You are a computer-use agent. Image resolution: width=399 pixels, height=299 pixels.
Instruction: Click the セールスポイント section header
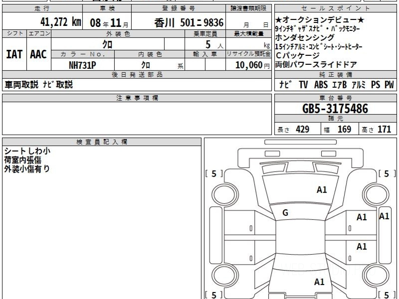pyautogui.click(x=335, y=9)
